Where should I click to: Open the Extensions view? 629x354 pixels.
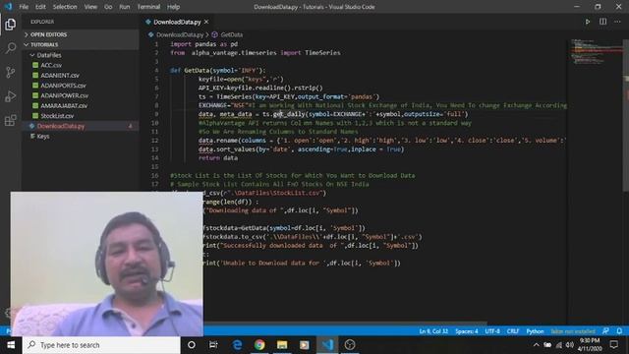tap(11, 120)
